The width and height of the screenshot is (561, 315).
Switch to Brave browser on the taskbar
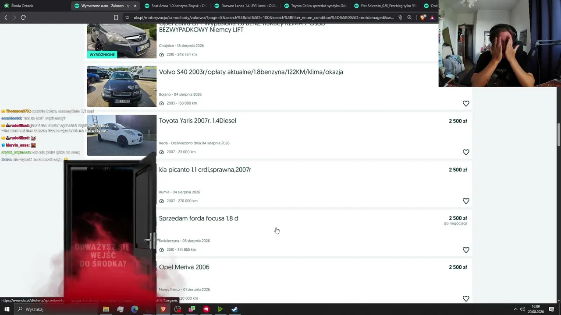tap(163, 309)
